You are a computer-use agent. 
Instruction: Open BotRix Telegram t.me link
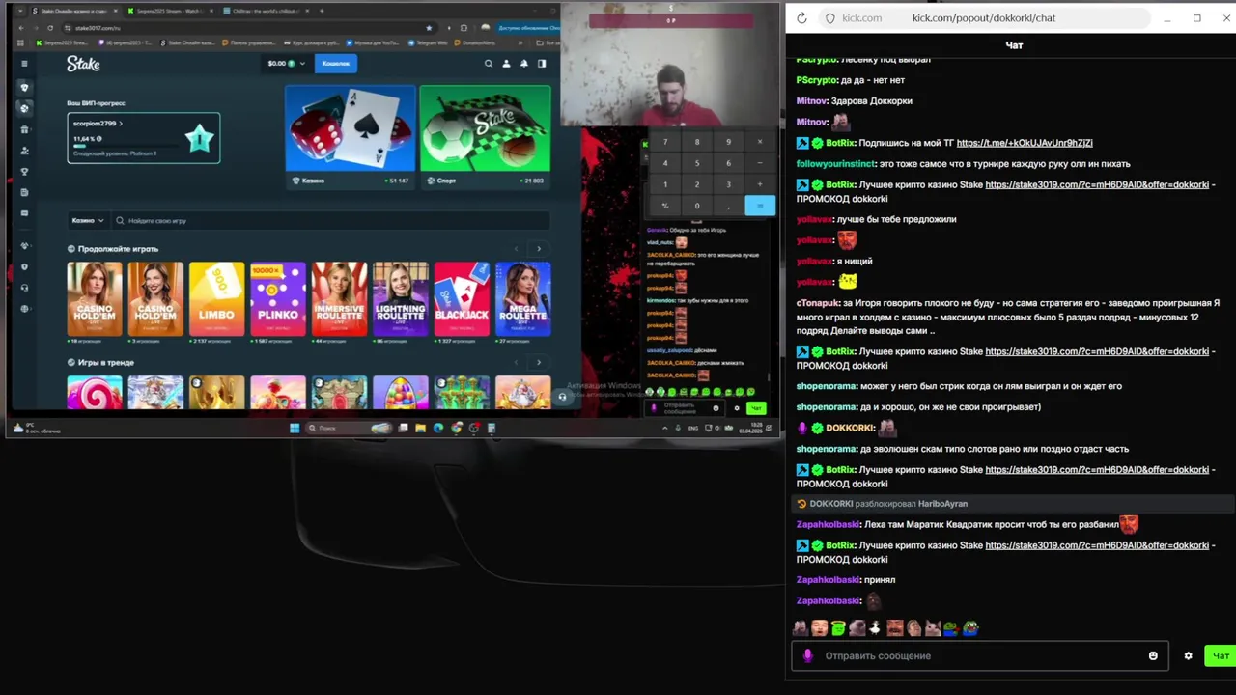pyautogui.click(x=1025, y=143)
